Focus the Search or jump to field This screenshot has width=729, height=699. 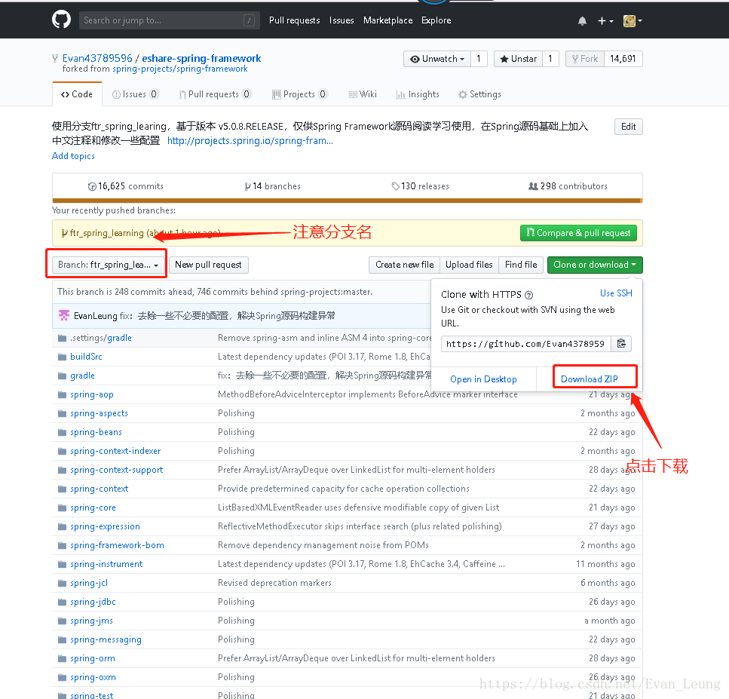coord(169,20)
